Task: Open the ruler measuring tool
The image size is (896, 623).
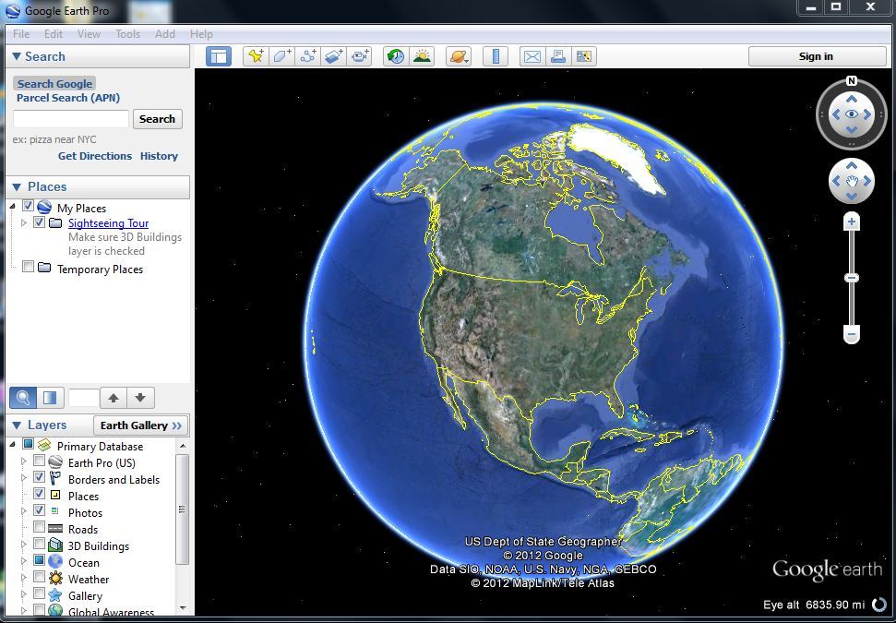Action: (496, 56)
